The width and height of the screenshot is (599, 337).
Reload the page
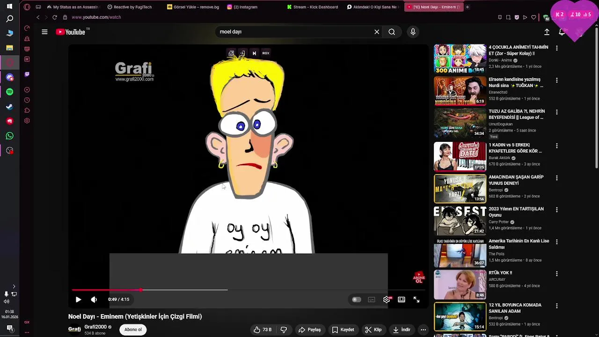coord(55,17)
